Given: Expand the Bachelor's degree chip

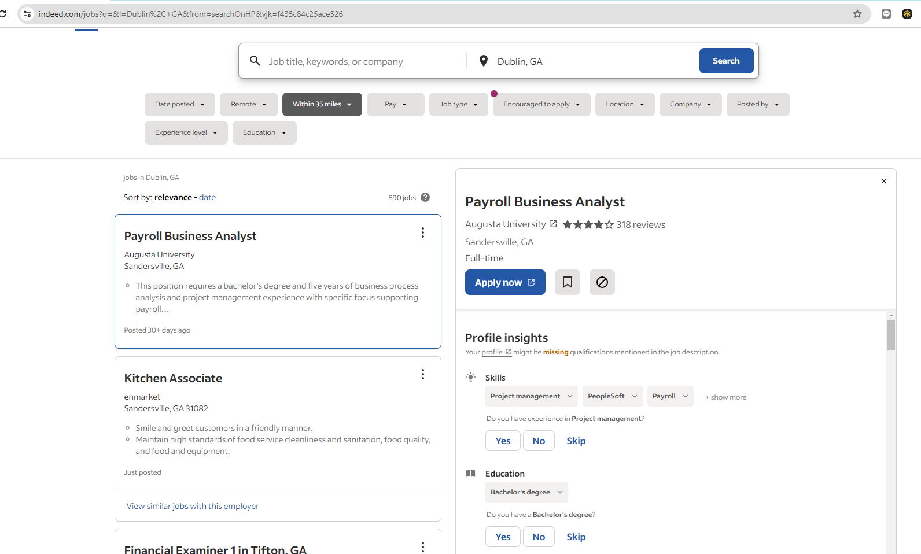Looking at the screenshot, I should tap(526, 492).
